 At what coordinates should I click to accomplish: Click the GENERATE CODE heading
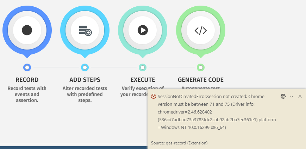(201, 80)
